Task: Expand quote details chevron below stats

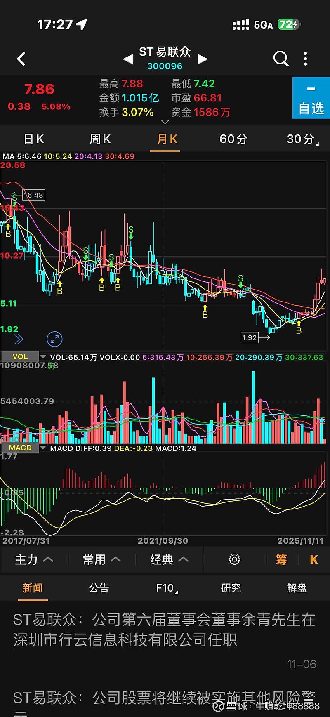Action: click(x=165, y=122)
